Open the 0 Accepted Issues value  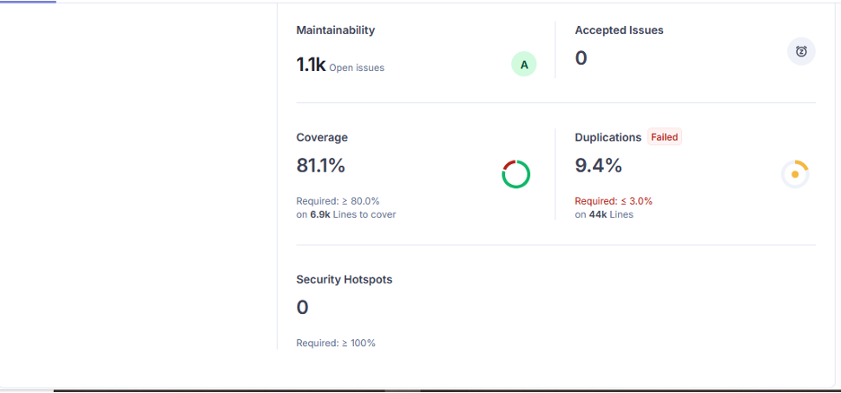point(581,58)
